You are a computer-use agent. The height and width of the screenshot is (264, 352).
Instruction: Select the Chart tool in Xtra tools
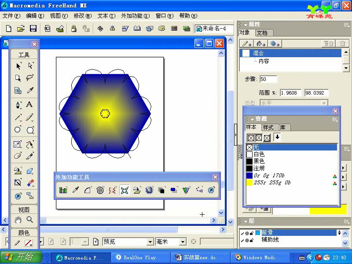click(x=63, y=190)
